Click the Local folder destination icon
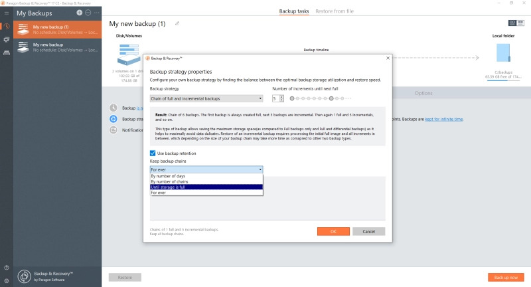Image resolution: width=531 pixels, height=287 pixels. click(503, 53)
